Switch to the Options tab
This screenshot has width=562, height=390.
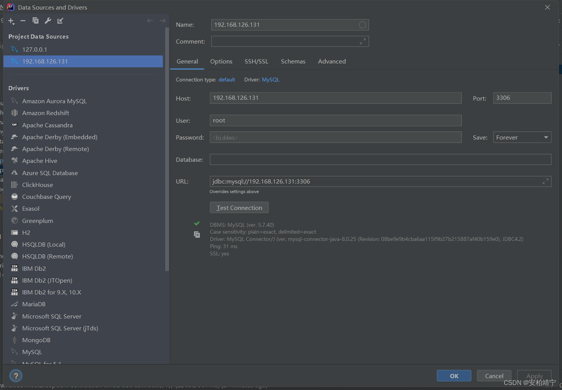(221, 61)
